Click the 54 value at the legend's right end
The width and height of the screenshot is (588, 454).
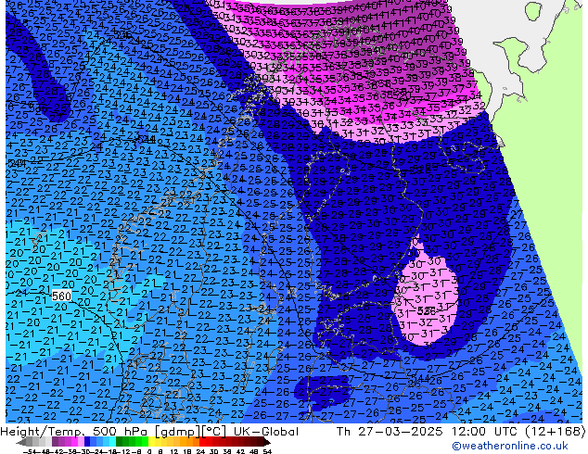tap(267, 451)
